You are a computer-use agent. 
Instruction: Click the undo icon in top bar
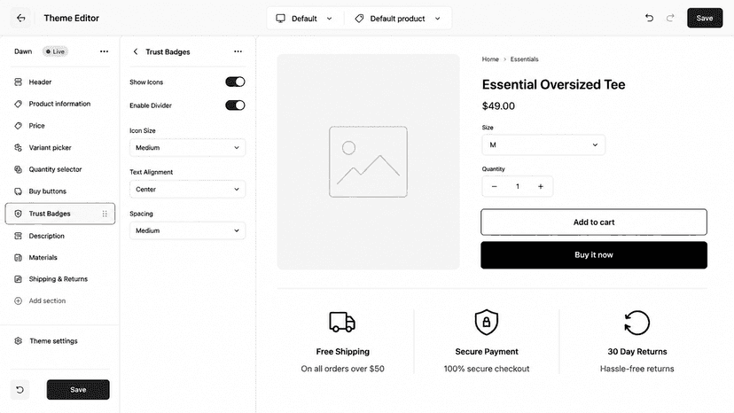[x=649, y=19]
